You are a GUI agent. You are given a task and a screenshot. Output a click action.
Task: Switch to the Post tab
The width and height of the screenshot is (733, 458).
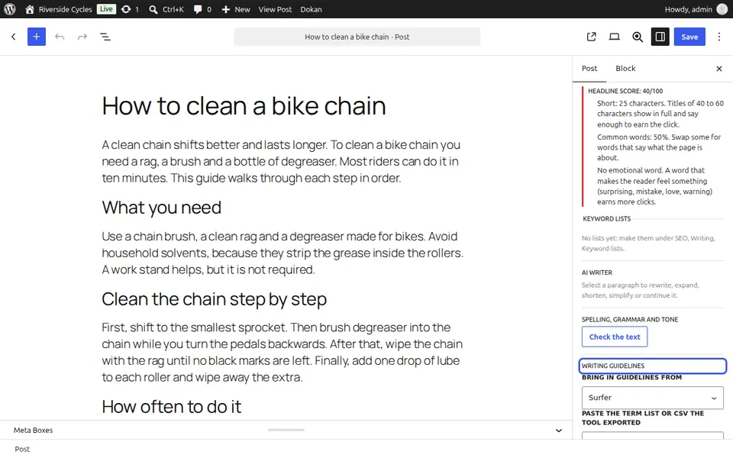point(589,69)
